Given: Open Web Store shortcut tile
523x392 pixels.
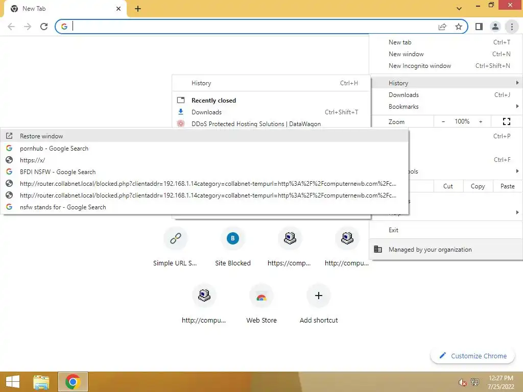Looking at the screenshot, I should pyautogui.click(x=261, y=304).
